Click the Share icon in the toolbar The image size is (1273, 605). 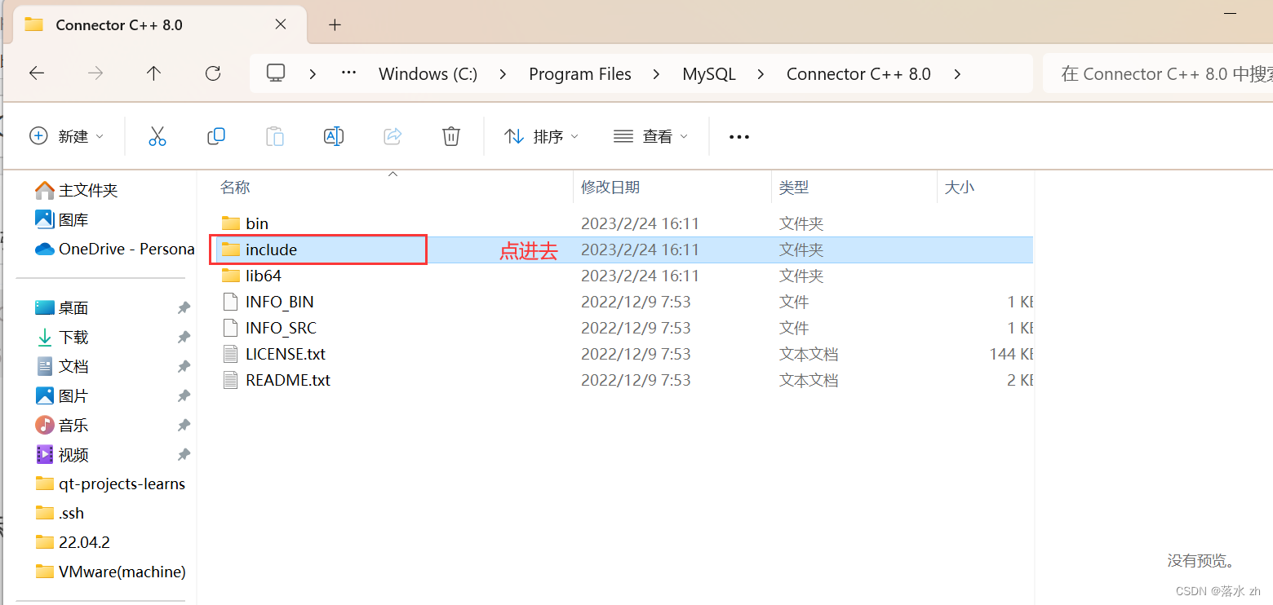tap(392, 135)
